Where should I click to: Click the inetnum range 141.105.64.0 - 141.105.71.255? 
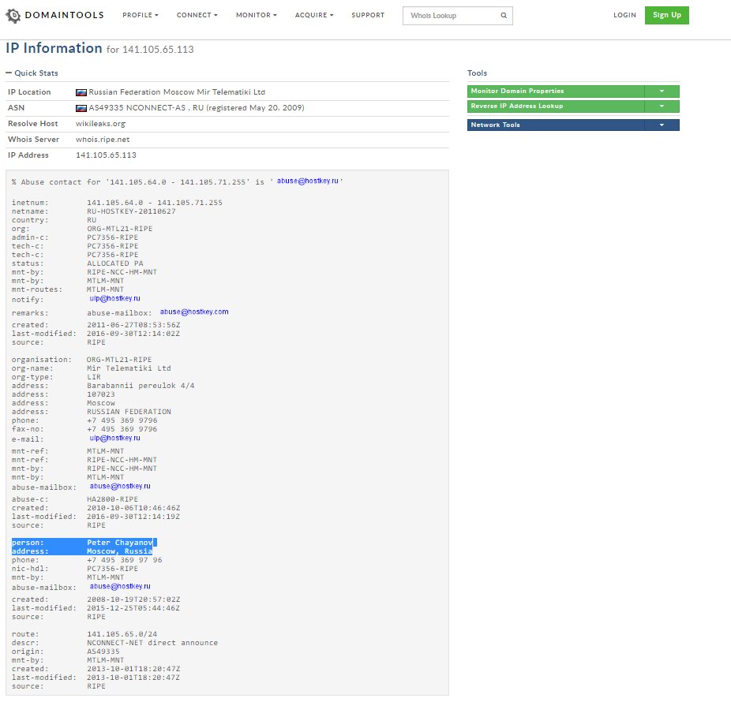pyautogui.click(x=154, y=203)
